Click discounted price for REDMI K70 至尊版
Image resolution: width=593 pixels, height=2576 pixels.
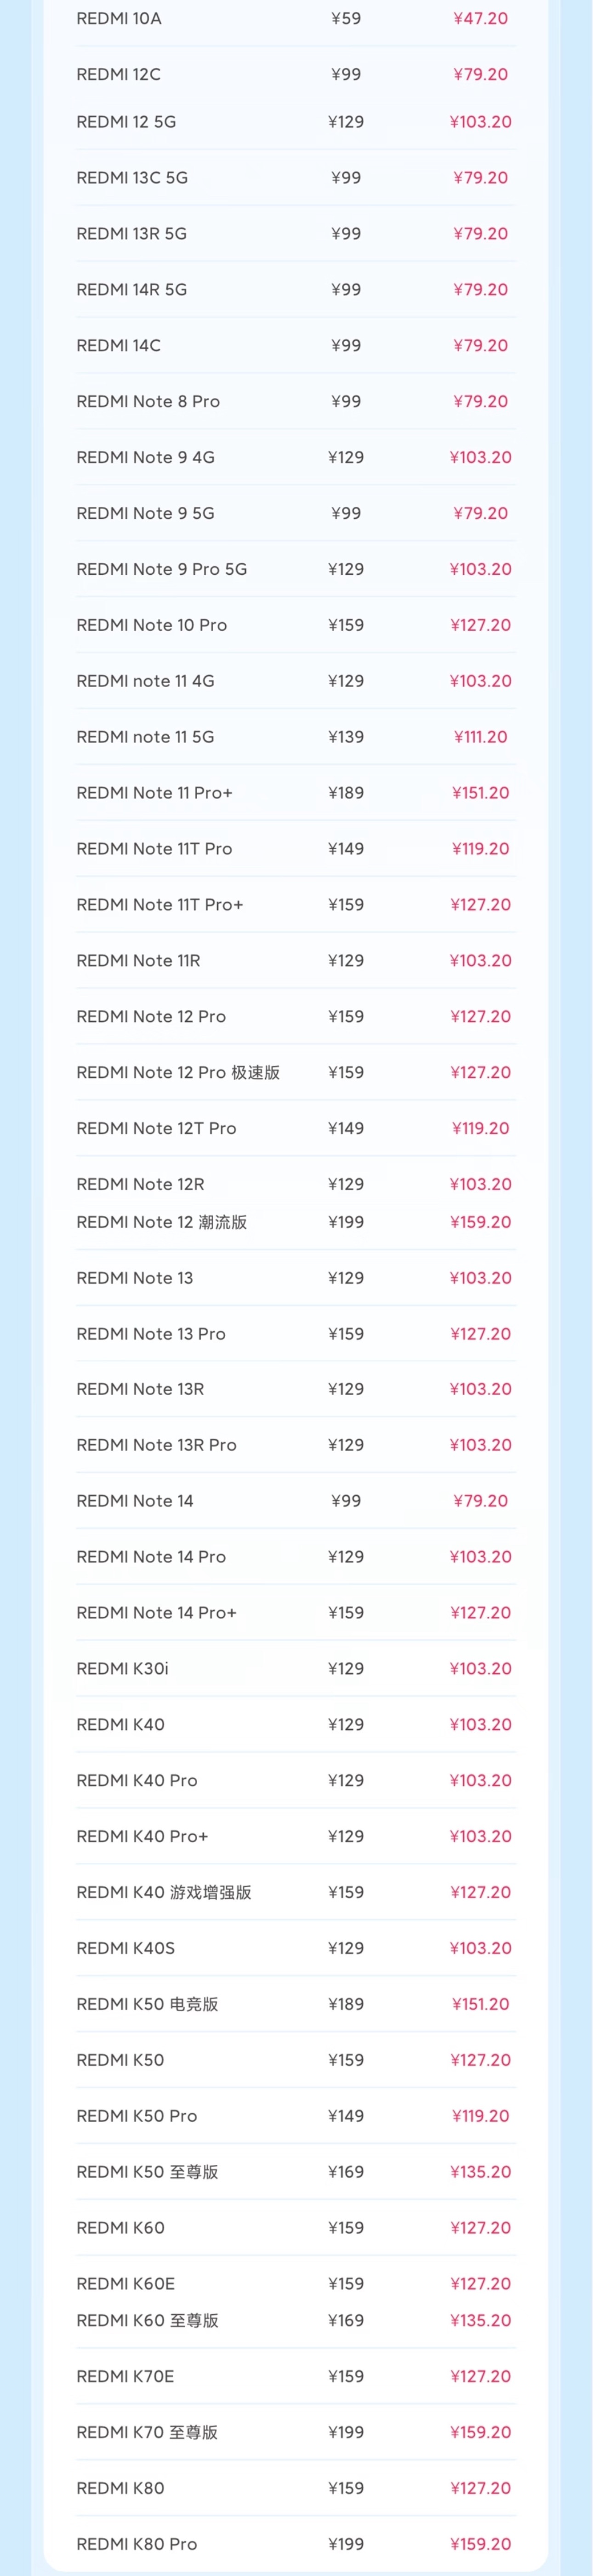(x=480, y=2432)
